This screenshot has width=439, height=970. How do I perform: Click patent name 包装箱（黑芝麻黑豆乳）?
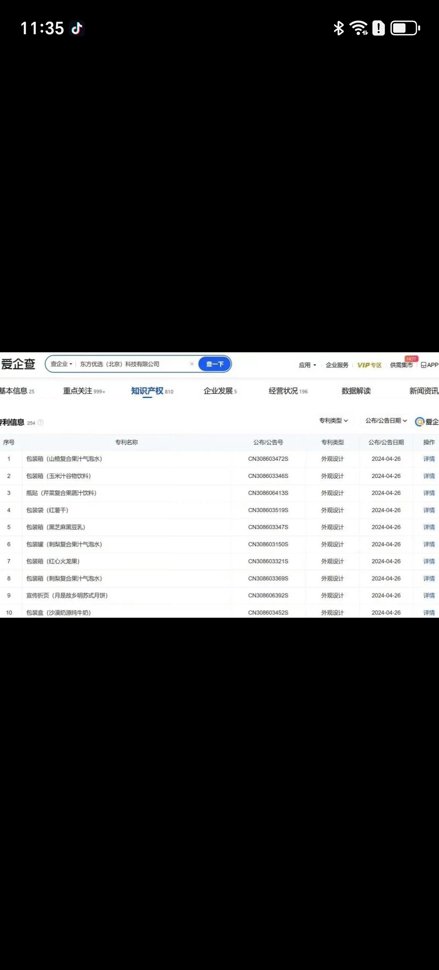click(x=56, y=527)
